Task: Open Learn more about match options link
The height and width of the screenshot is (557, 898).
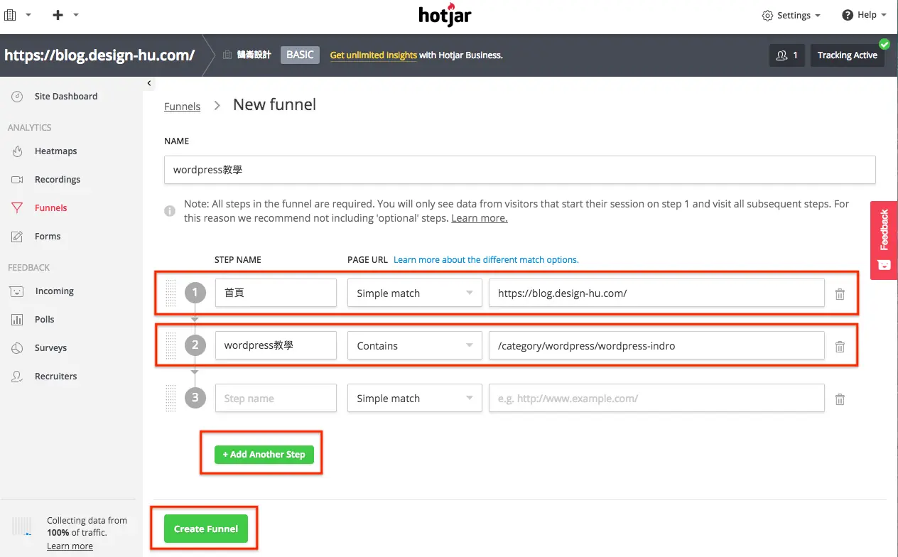Action: pos(486,259)
